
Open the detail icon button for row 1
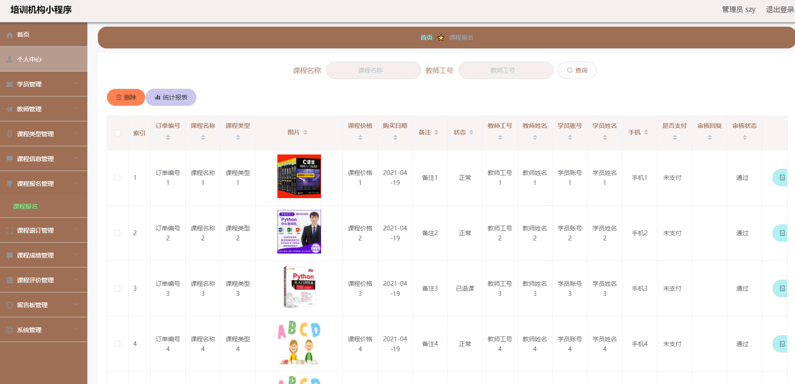(x=781, y=178)
